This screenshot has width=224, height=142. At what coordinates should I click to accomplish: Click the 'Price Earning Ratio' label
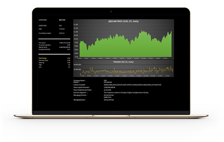pos(45,45)
